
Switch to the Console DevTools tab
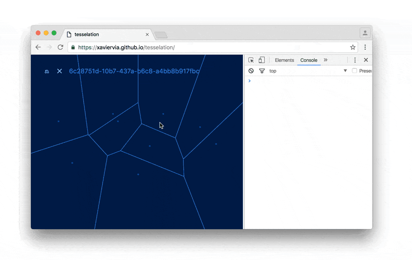click(x=309, y=60)
